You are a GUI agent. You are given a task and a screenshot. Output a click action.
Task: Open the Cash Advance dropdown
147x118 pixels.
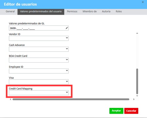tap(39, 49)
